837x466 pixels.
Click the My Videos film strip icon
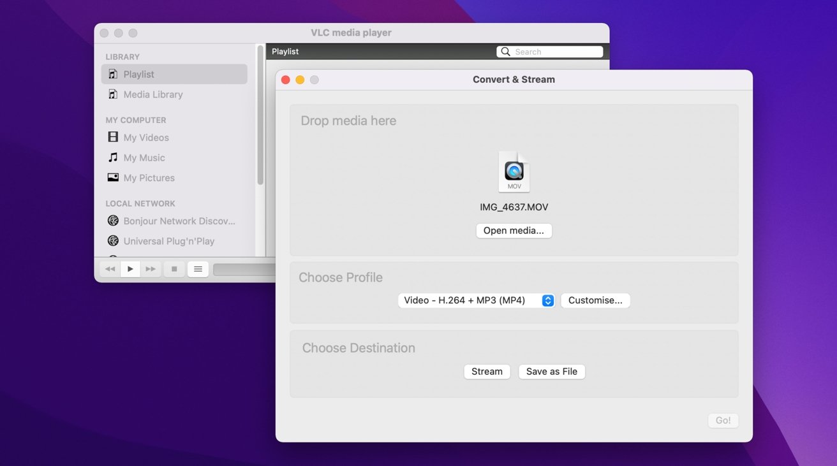[113, 137]
